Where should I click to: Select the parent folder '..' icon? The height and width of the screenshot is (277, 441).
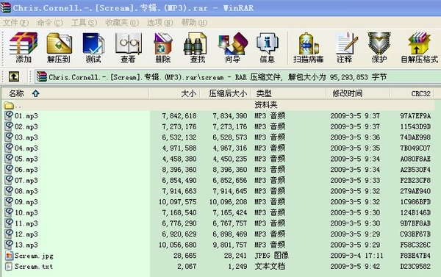click(9, 106)
